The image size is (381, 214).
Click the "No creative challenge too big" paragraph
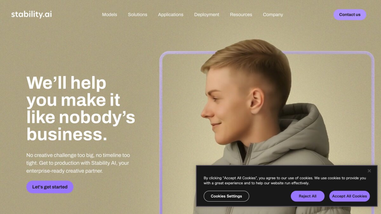point(78,163)
